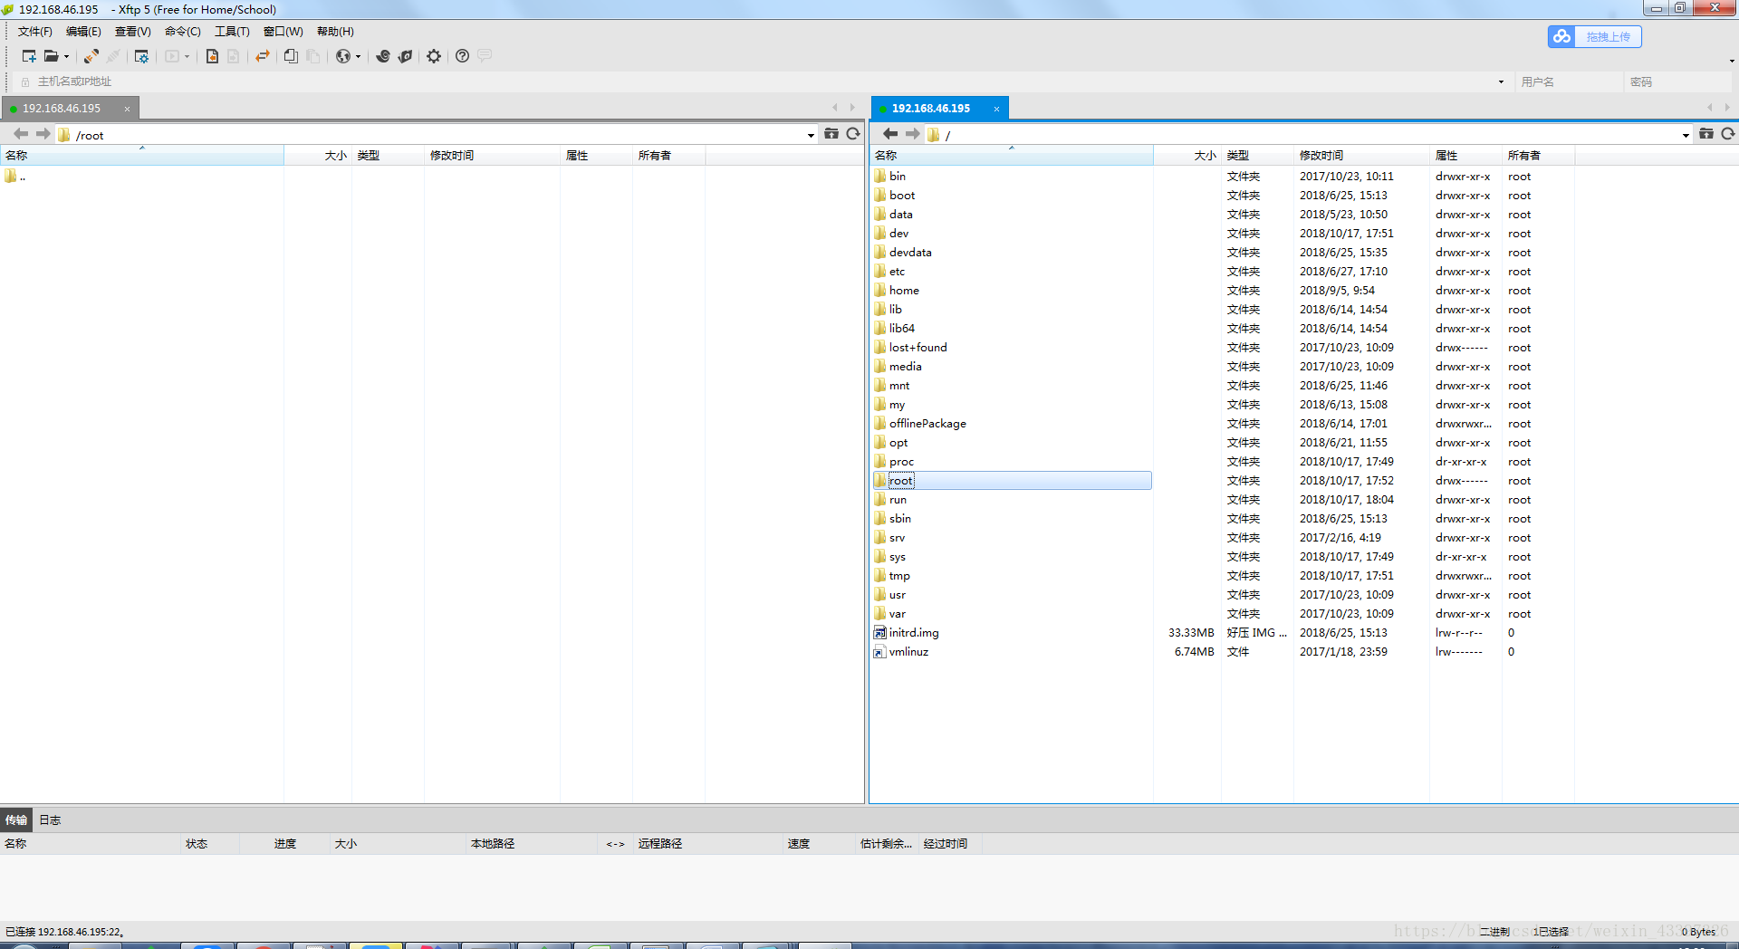Select the parent directory '..' in left pane

coord(15,177)
